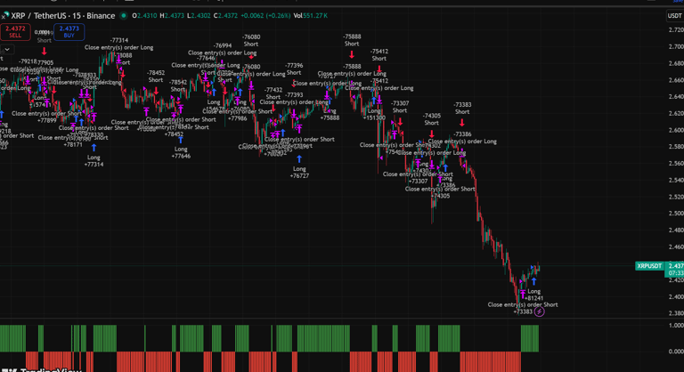Open the USDT currency selector
This screenshot has height=372, width=684.
coord(674,16)
